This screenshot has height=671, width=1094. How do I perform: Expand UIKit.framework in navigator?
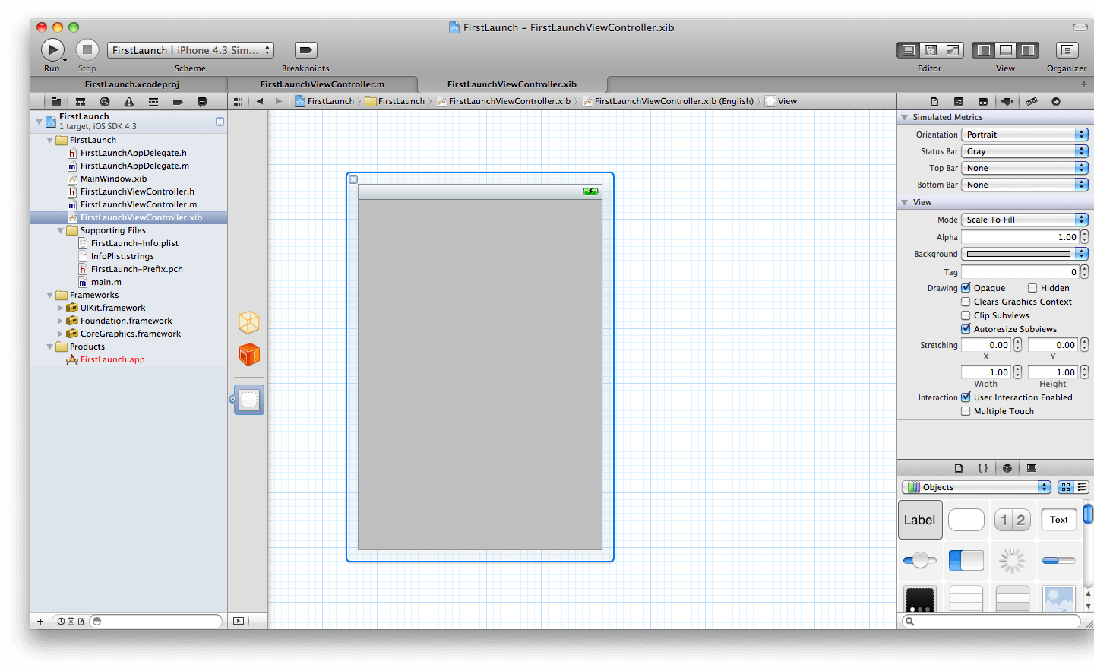pos(61,308)
